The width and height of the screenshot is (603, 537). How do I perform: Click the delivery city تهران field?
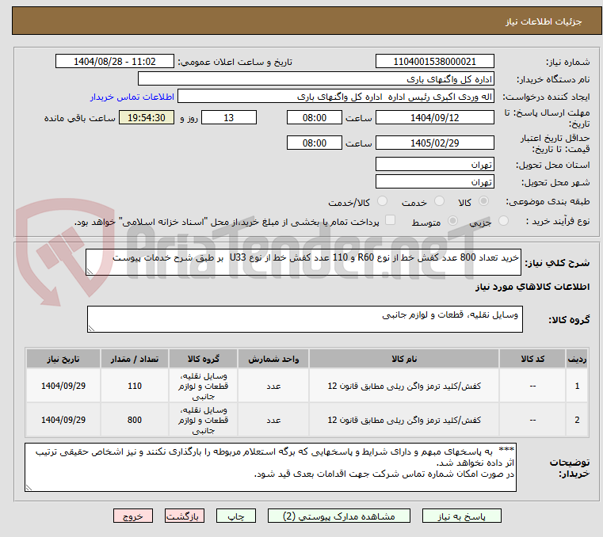click(434, 181)
